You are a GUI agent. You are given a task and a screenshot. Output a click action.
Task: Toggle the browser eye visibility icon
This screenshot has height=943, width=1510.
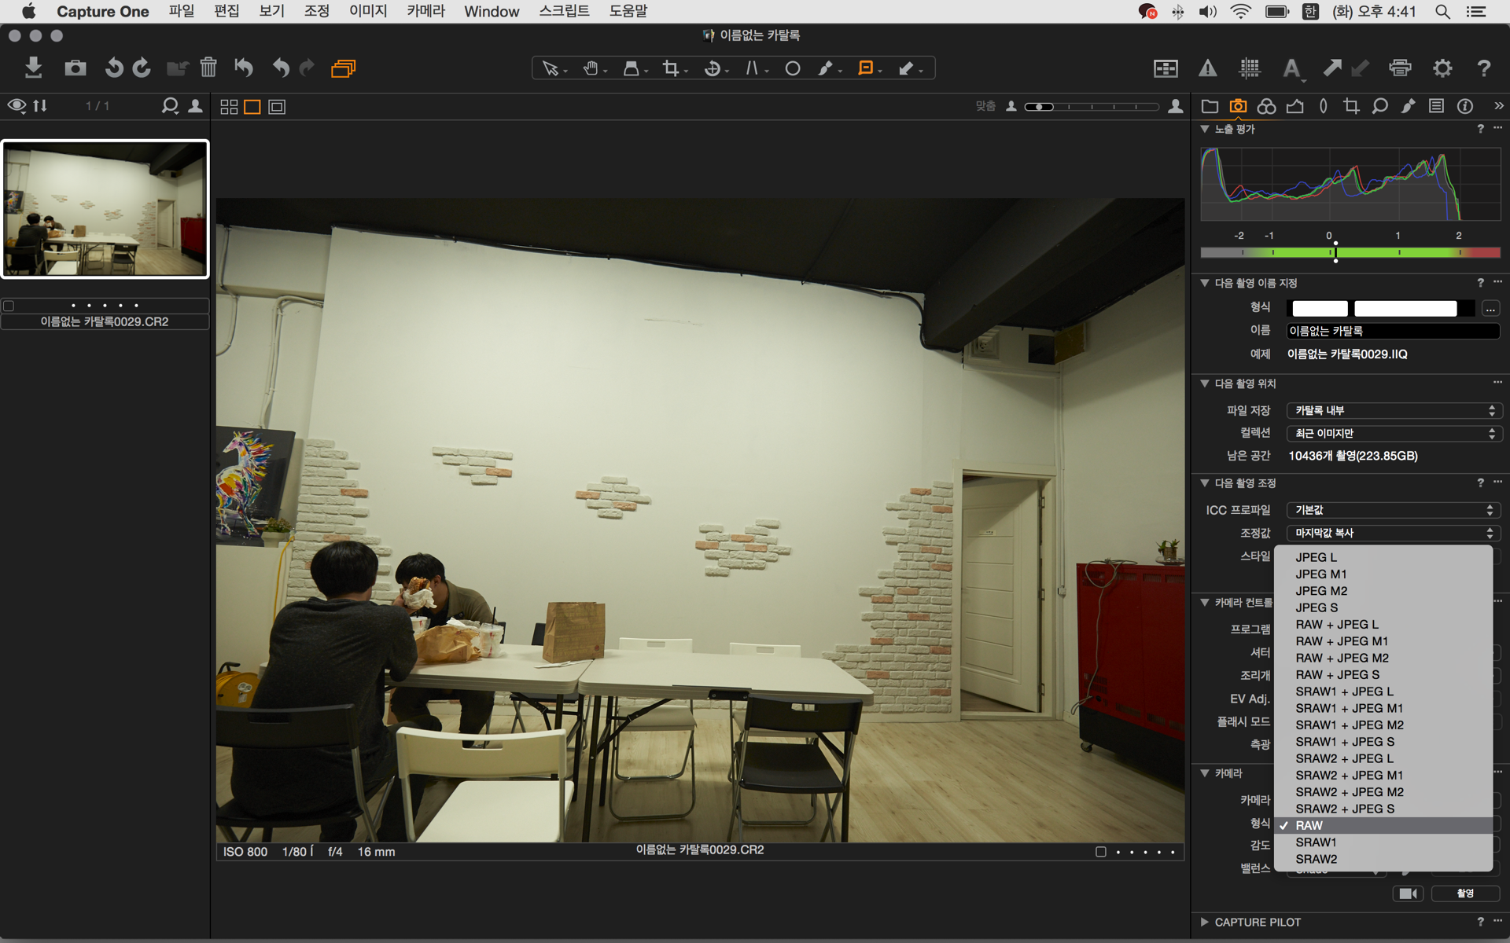17,106
